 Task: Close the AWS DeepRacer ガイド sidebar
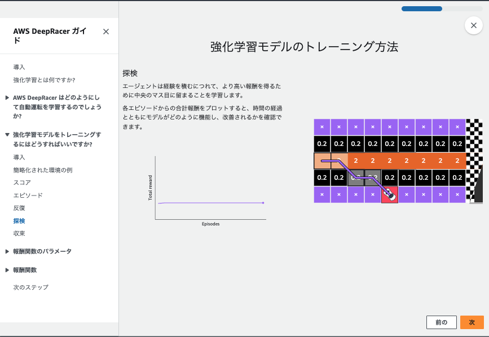click(105, 32)
